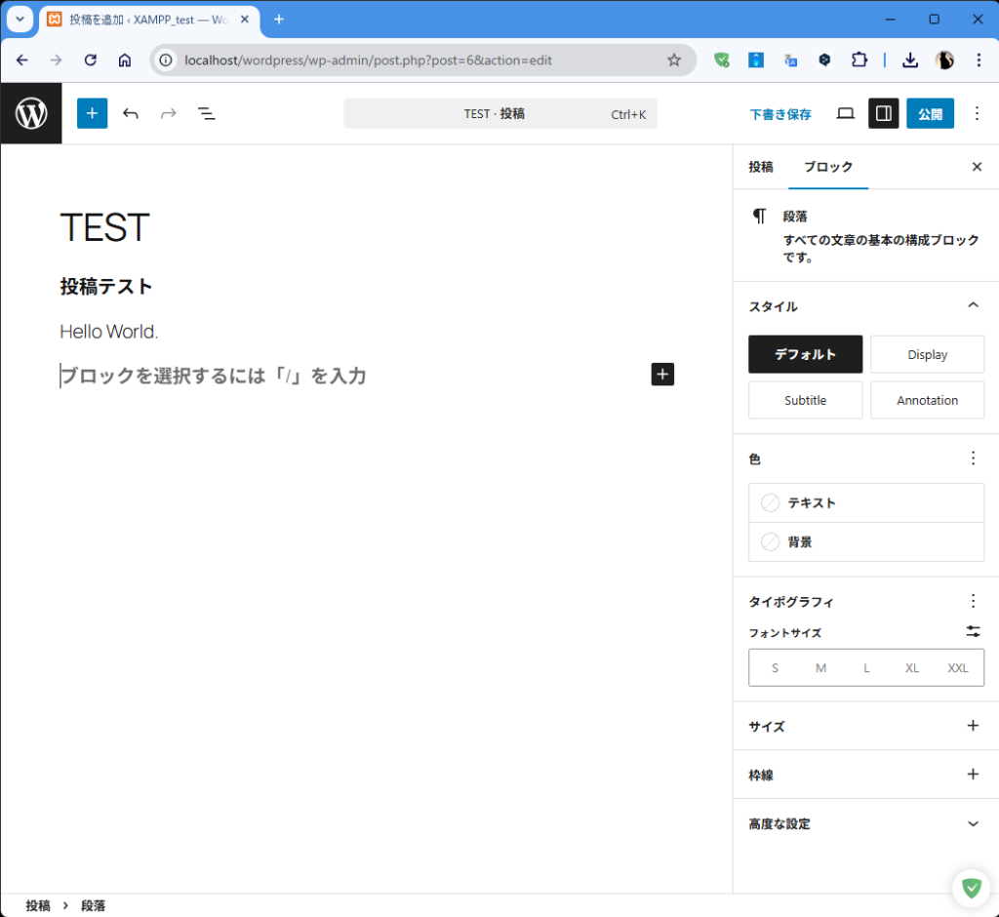This screenshot has width=999, height=917.
Task: Click the 公開 publish button
Action: (x=930, y=113)
